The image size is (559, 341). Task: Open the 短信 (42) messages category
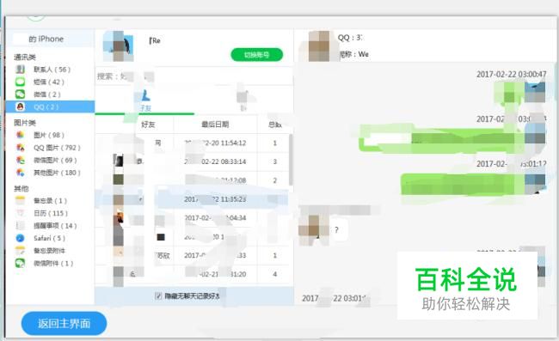[50, 82]
